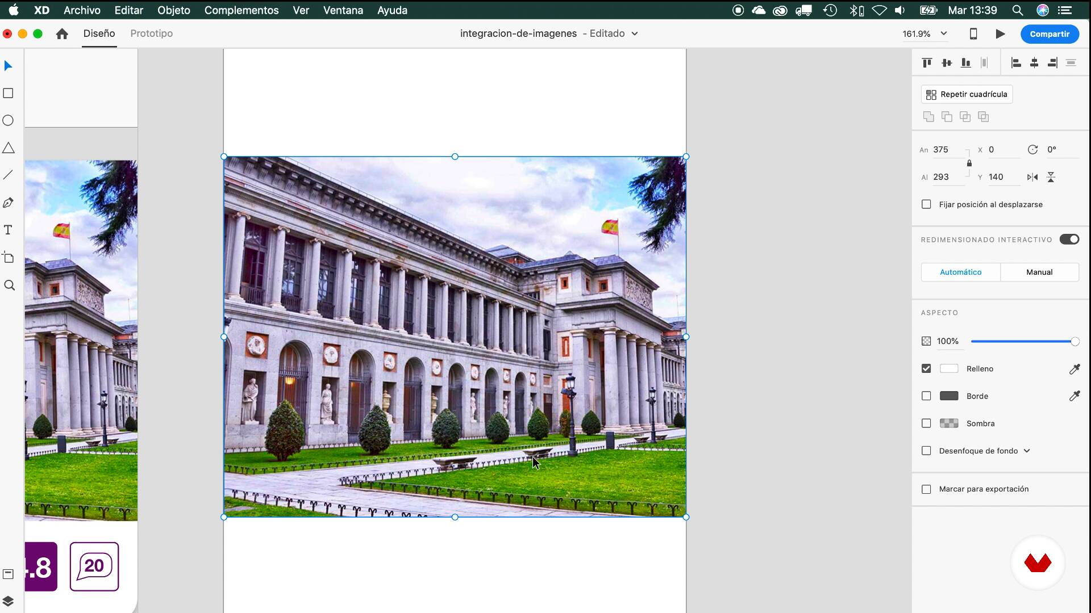The image size is (1091, 613).
Task: Click the height Al field
Action: (x=948, y=177)
